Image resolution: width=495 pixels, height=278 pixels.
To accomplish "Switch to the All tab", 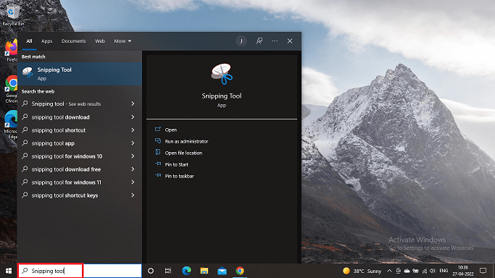I will (x=29, y=41).
